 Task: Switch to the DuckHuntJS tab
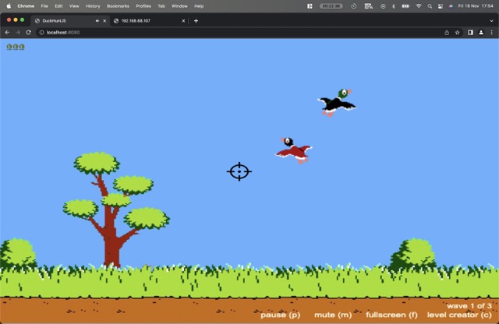tap(70, 21)
